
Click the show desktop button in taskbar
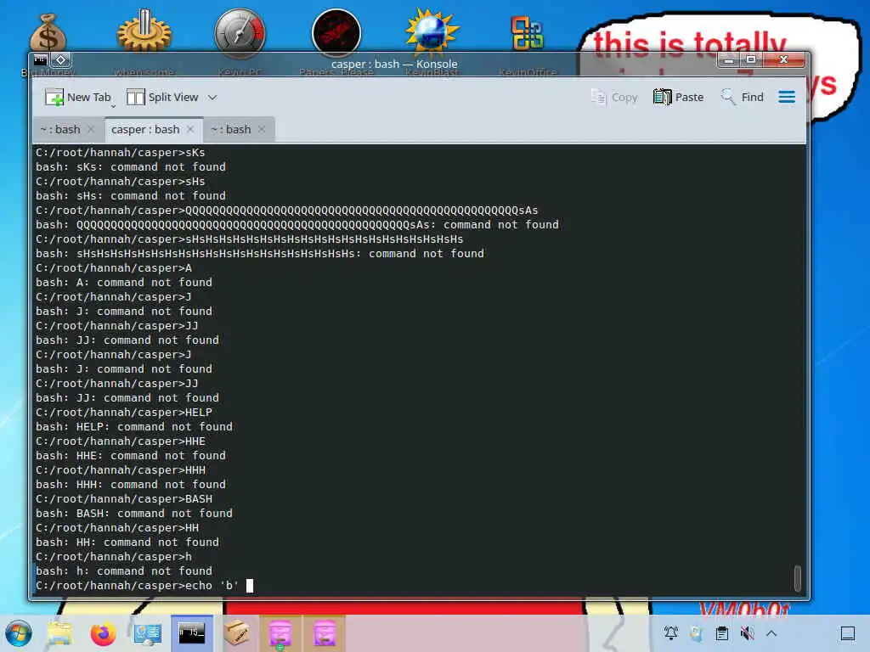pyautogui.click(x=848, y=633)
